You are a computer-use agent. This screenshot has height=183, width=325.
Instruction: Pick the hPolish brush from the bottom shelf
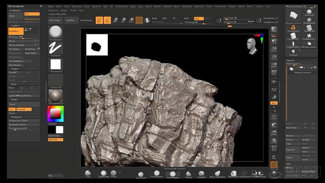point(188,174)
